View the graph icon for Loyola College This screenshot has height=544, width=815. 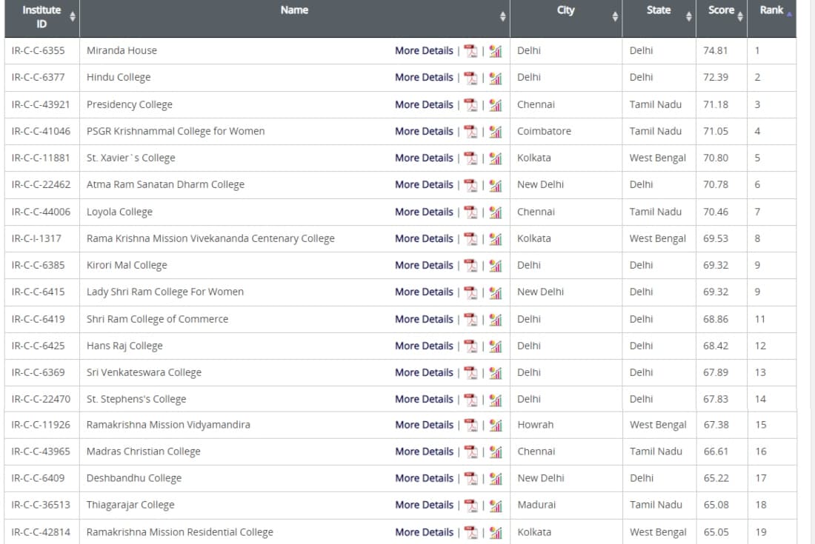[496, 212]
